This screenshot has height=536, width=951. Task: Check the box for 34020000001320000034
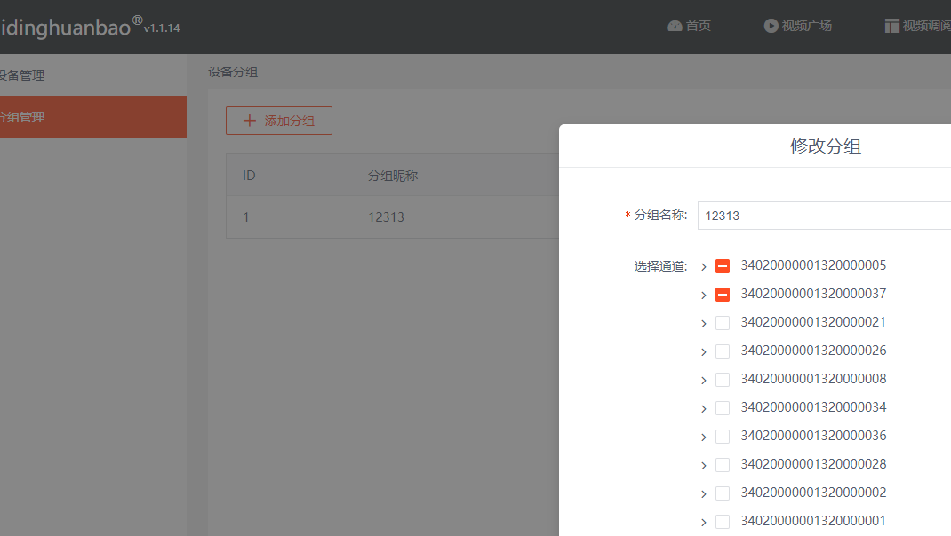[723, 408]
